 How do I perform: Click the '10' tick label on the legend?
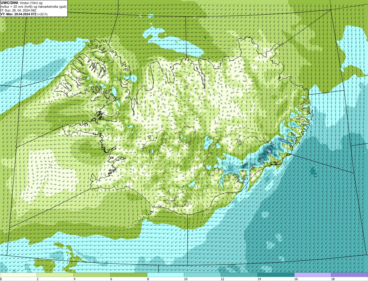(186, 279)
